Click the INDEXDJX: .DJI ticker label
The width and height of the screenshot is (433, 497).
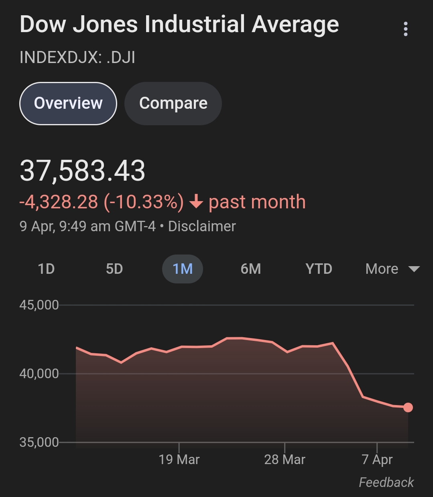click(x=77, y=57)
